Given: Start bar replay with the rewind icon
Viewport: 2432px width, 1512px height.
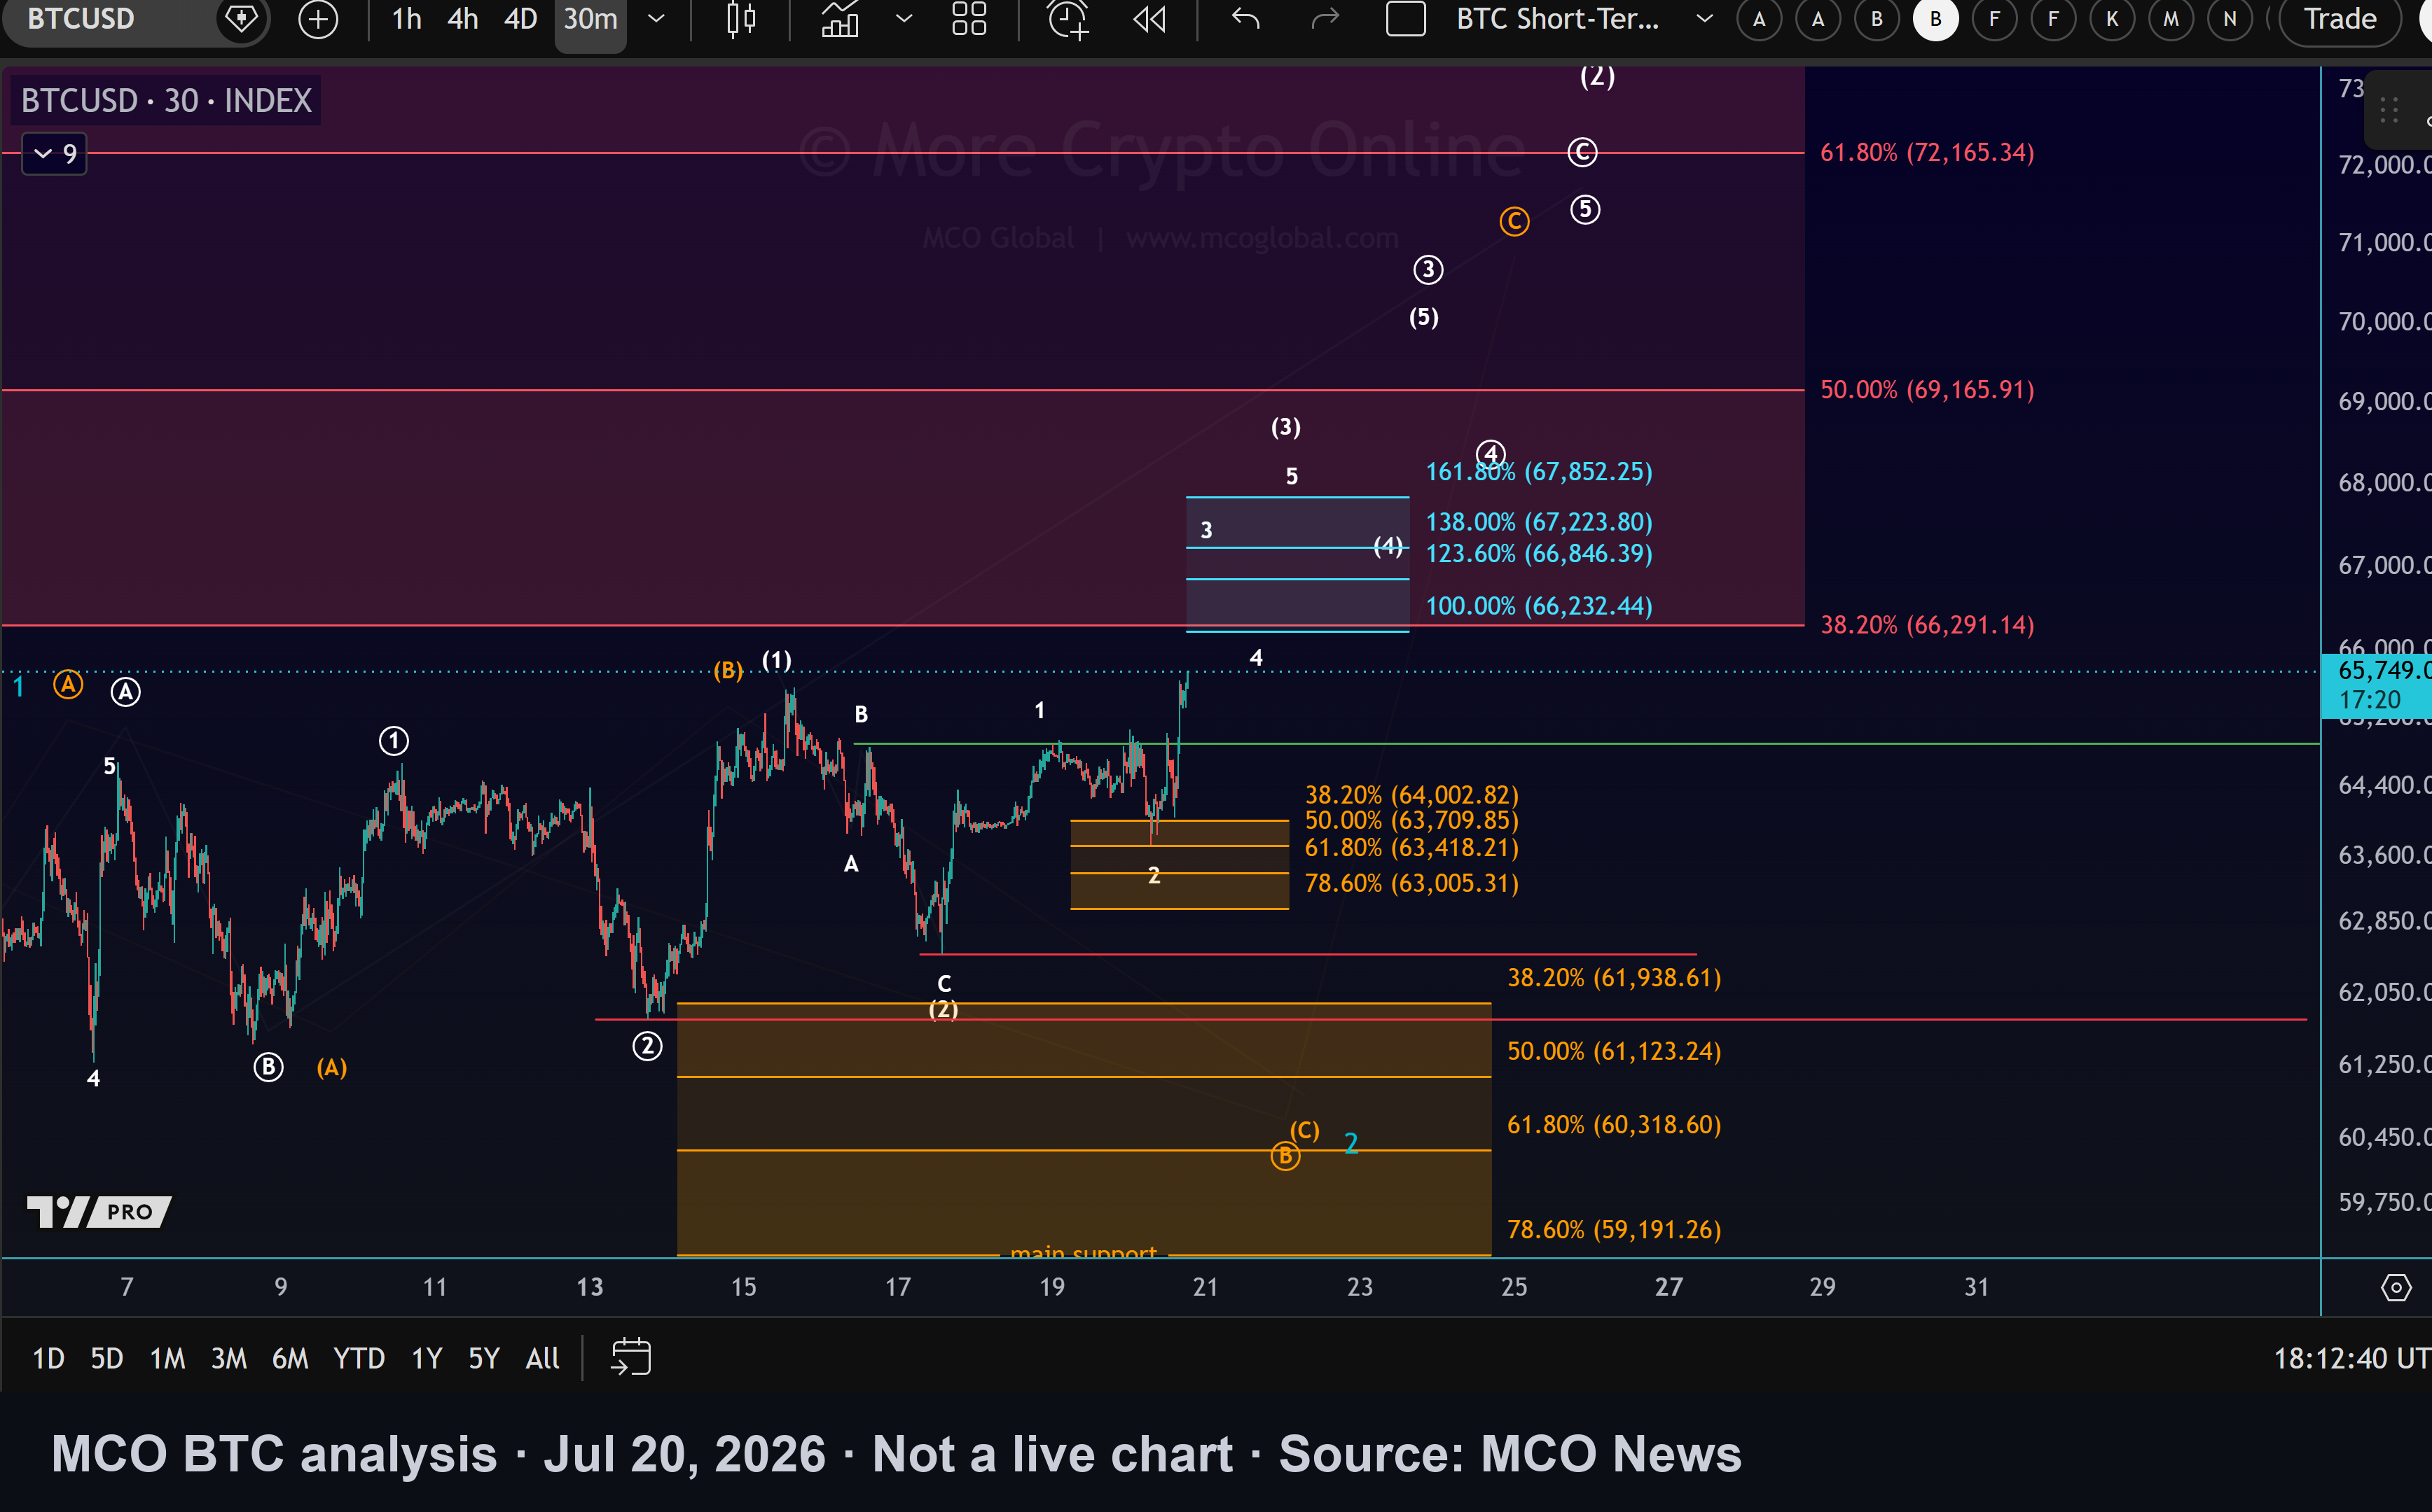Looking at the screenshot, I should 1149,19.
